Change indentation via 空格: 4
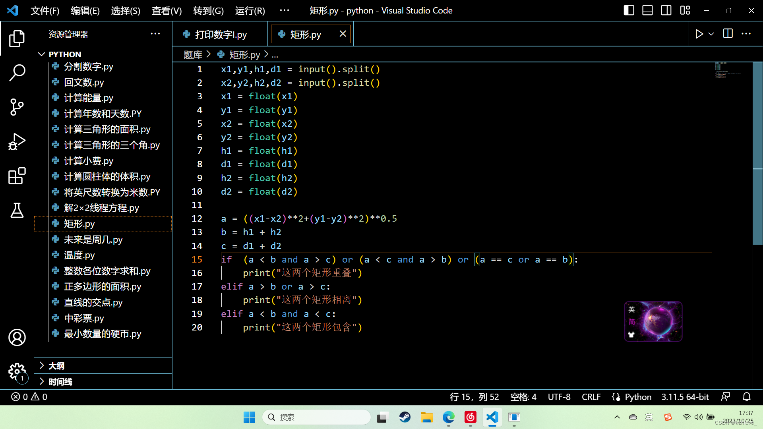763x429 pixels. 523,397
